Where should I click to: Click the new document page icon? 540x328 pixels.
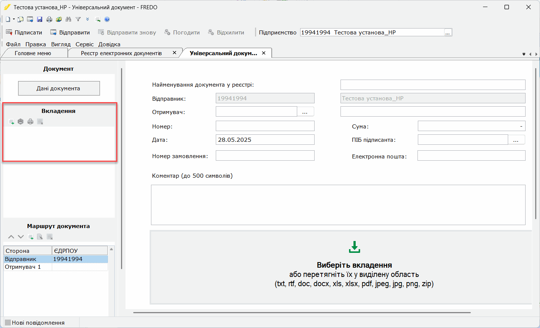click(x=8, y=19)
